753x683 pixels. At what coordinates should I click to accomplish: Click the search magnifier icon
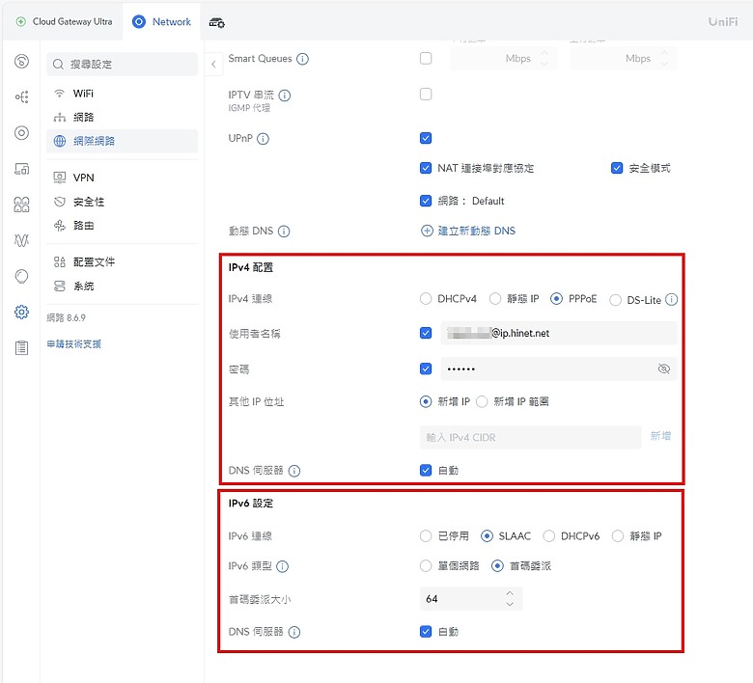click(x=58, y=65)
